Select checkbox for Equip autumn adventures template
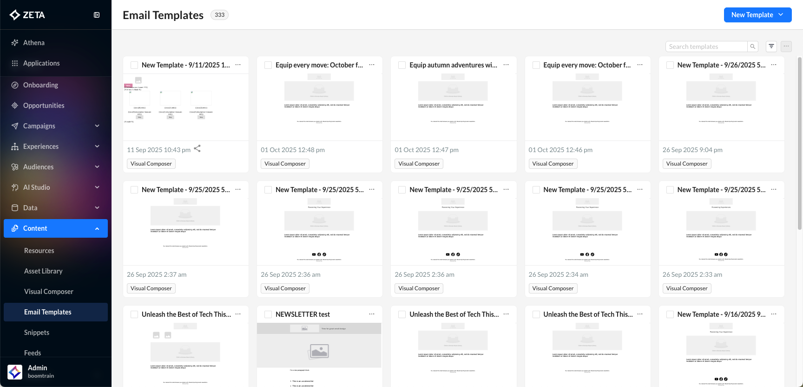This screenshot has height=387, width=803. pyautogui.click(x=402, y=65)
